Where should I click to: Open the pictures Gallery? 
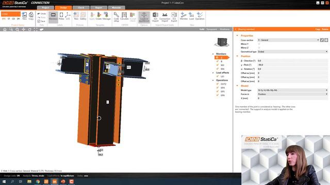click(83, 16)
